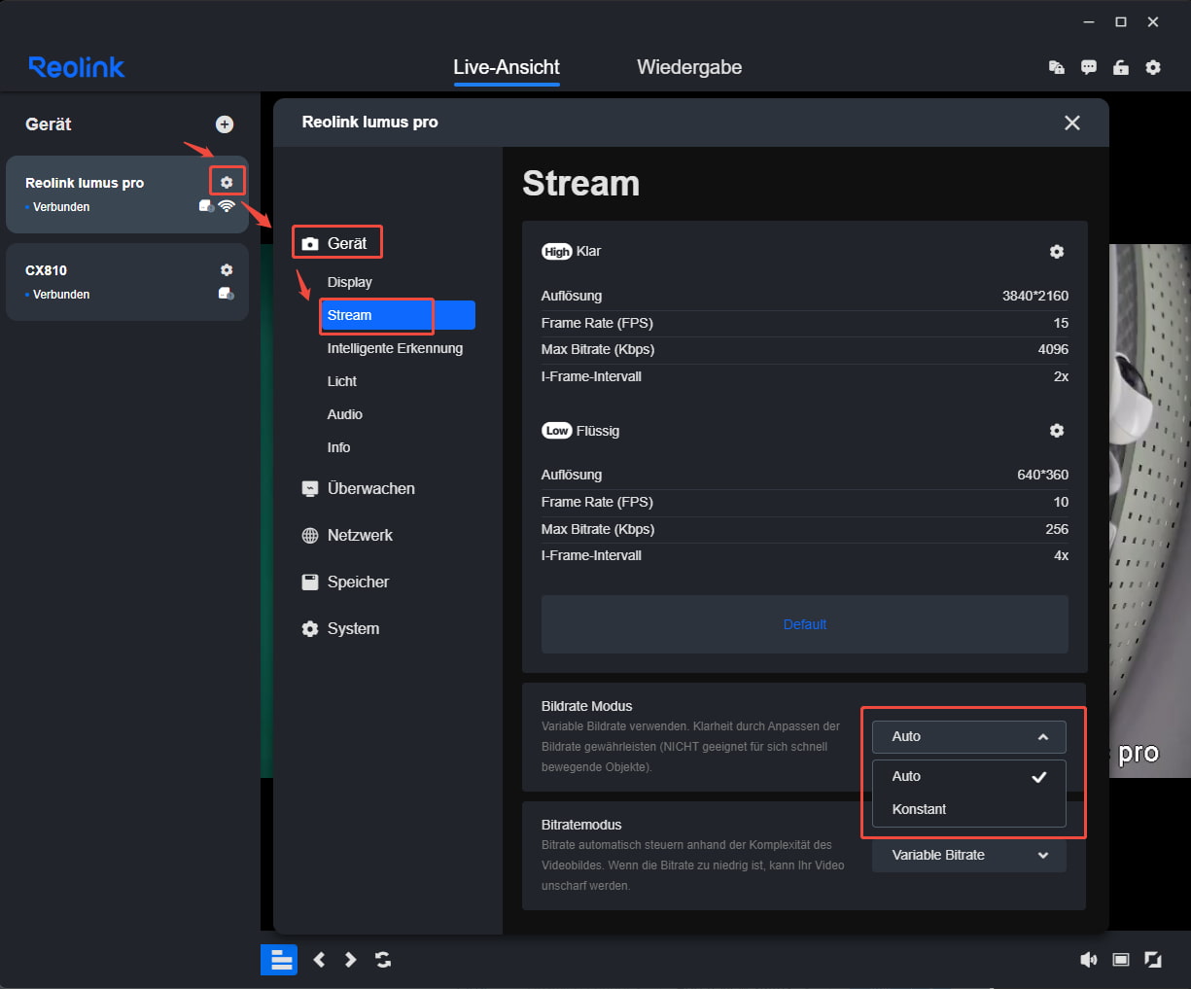Switch to Live-Ansicht tab
The height and width of the screenshot is (989, 1191).
click(x=507, y=67)
